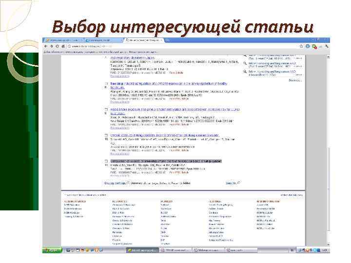
Task: Click the green extension icon with red badge
Action: 314,47
